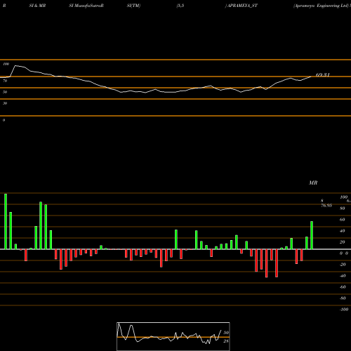Click the 50 label on the RSI axis
This screenshot has width=351, height=351.
5,92
